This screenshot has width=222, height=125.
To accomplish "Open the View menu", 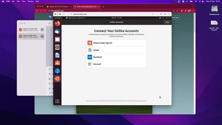I will 24,1.
